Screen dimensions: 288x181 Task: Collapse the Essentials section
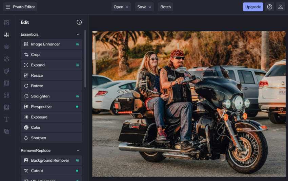(78, 34)
